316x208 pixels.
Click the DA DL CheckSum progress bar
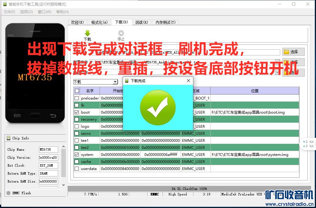(189, 189)
